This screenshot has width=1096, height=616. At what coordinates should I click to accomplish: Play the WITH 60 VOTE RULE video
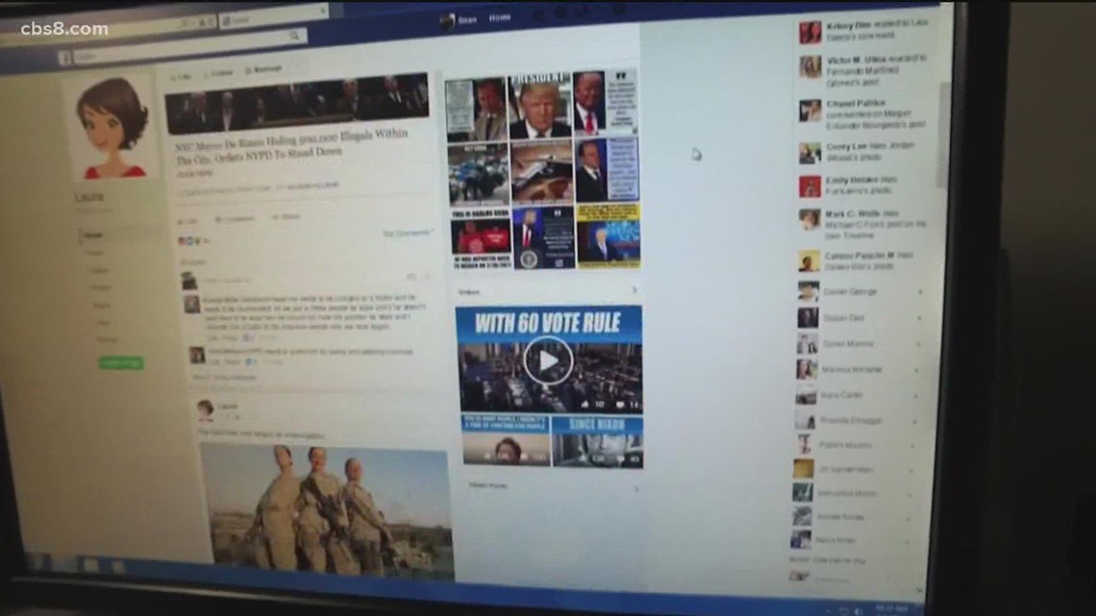549,359
